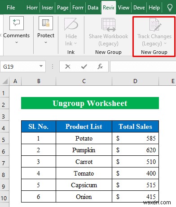Screen dimensions: 176x207
Task: Switch to the Formulas tab
Action: [x=78, y=8]
